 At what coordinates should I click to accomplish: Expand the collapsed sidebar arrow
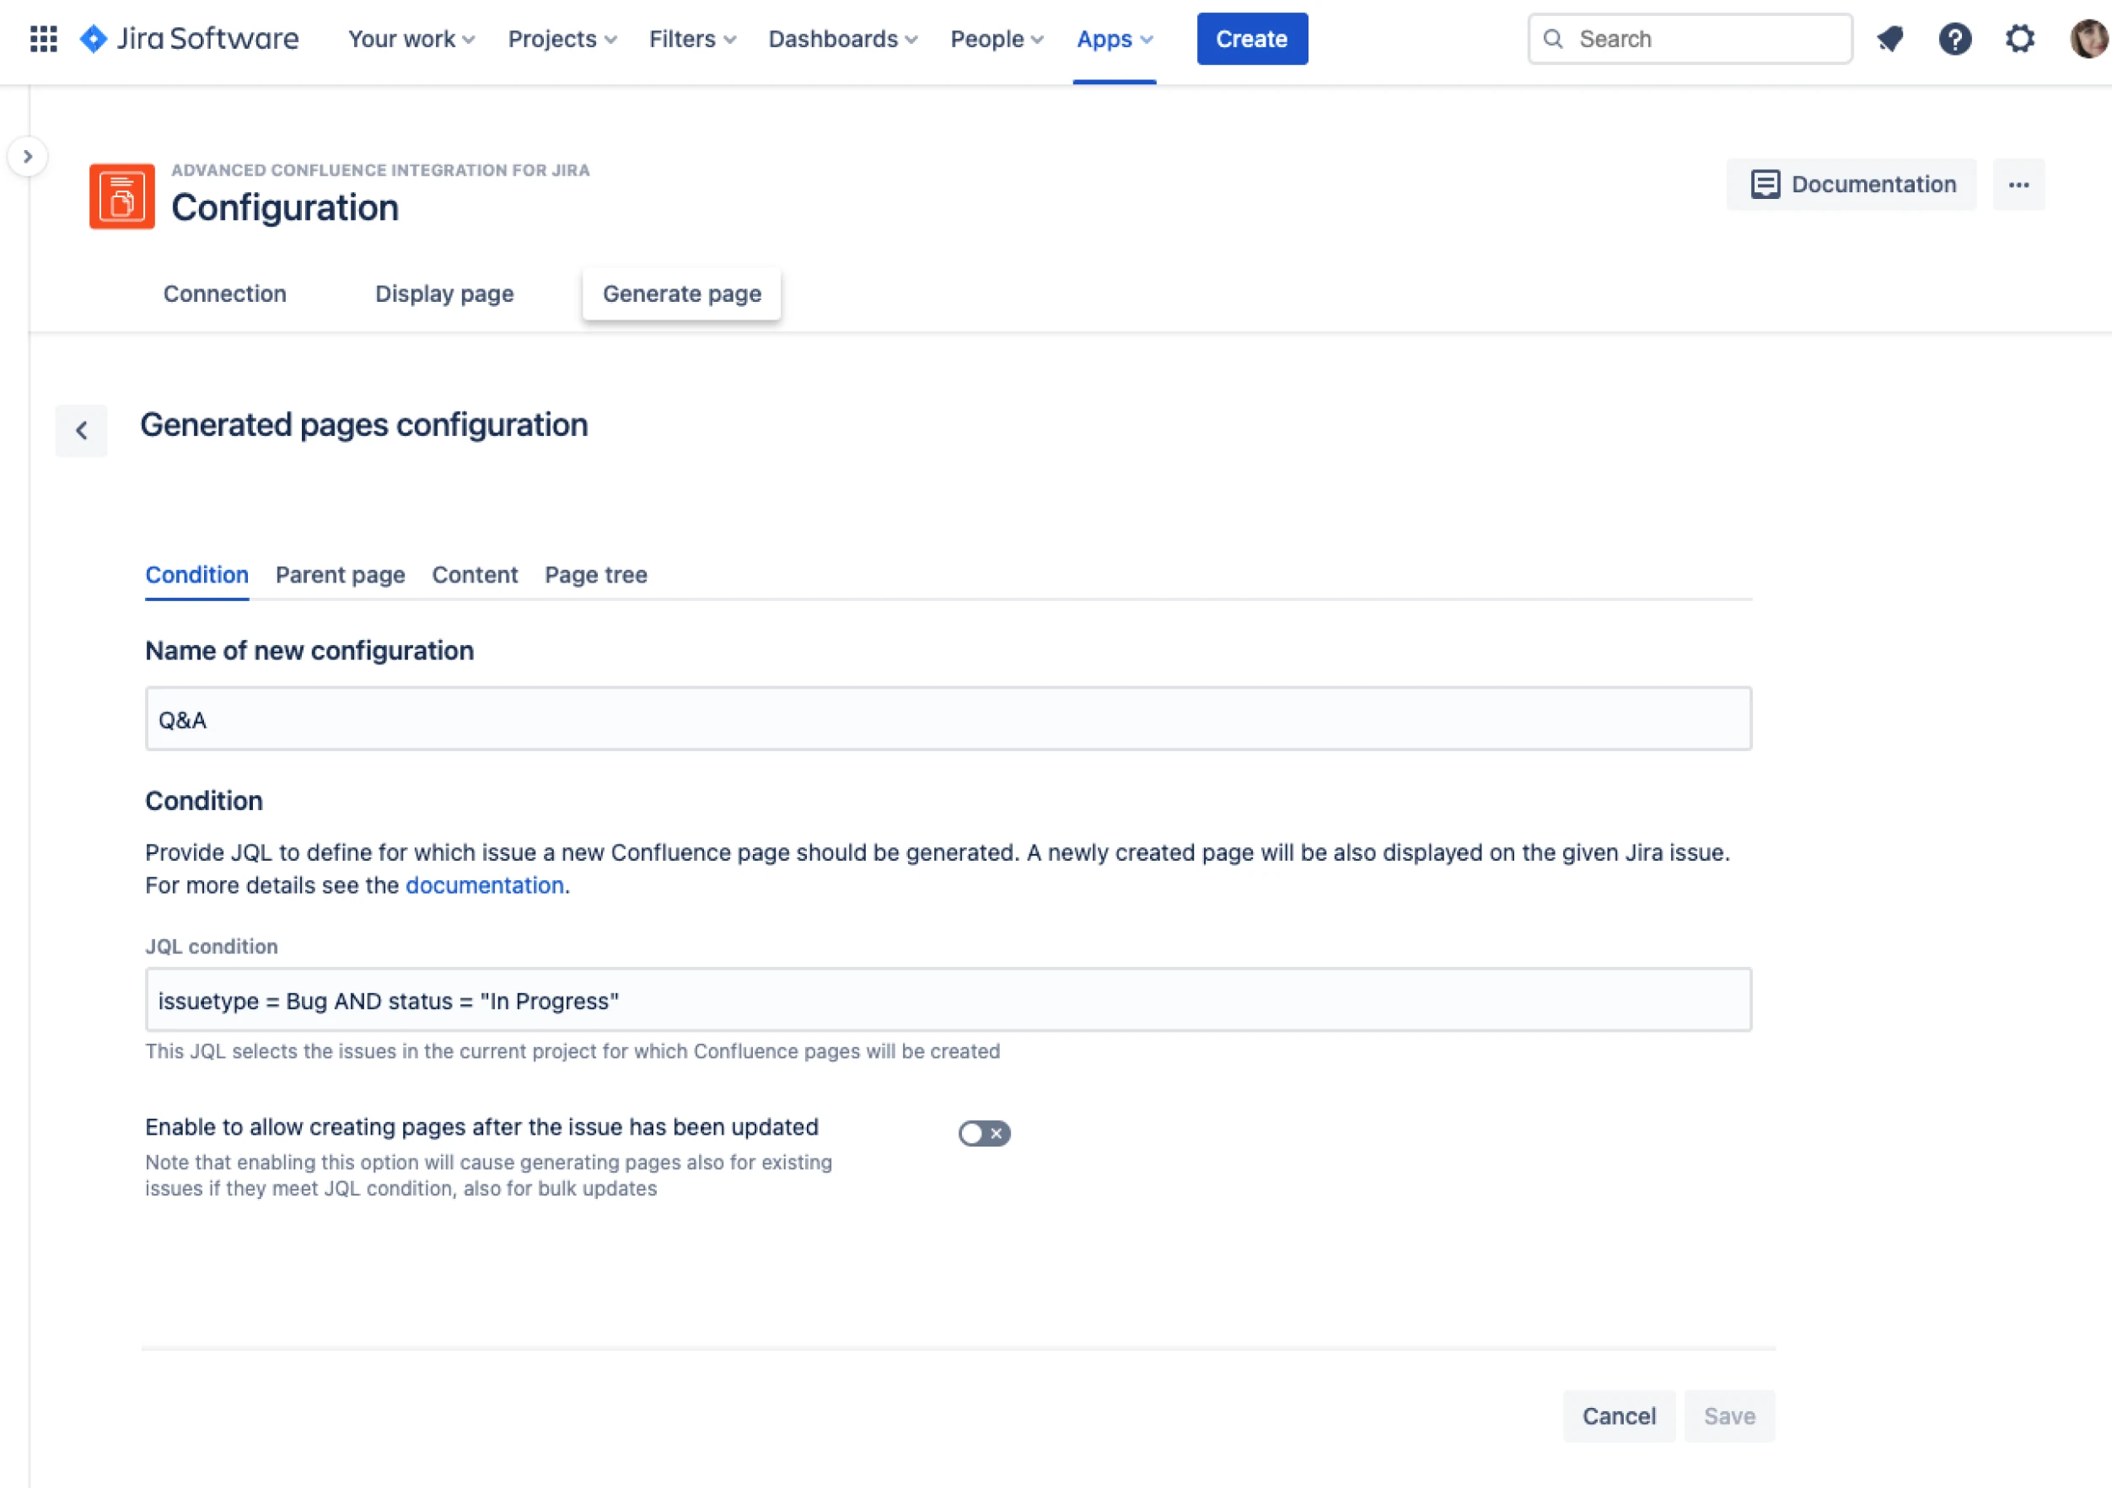click(x=28, y=156)
